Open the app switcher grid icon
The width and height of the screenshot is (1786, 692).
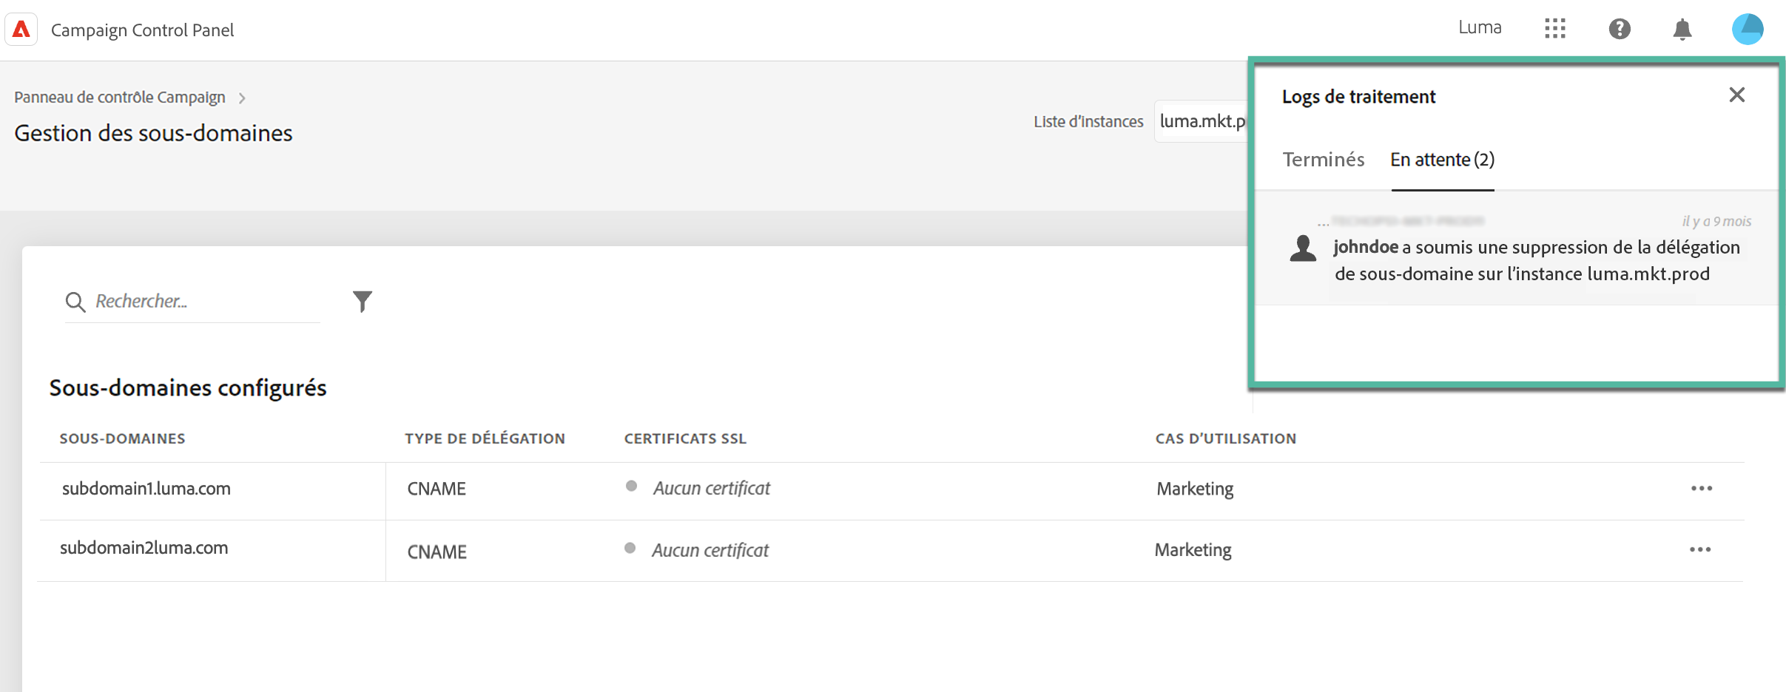pyautogui.click(x=1554, y=29)
